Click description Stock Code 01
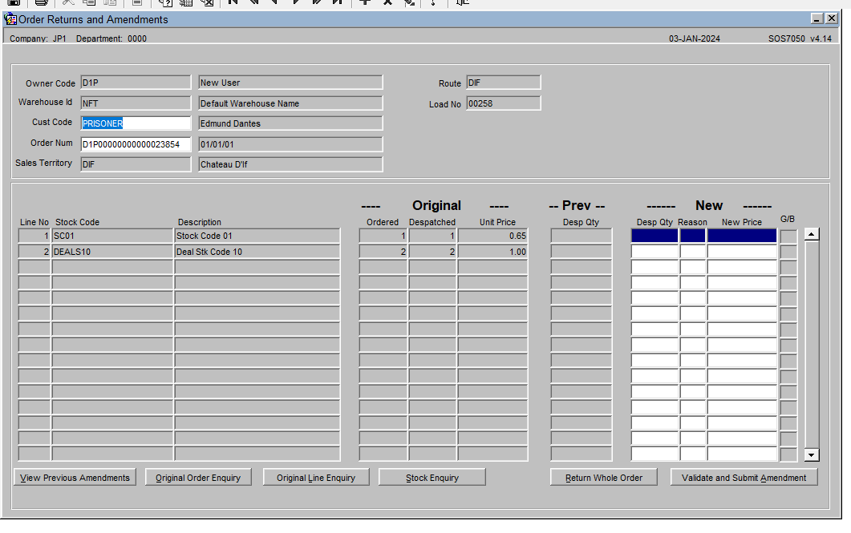 (257, 236)
